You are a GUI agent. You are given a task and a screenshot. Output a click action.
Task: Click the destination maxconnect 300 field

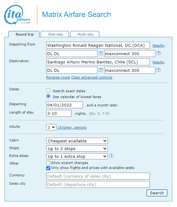[x=130, y=70]
